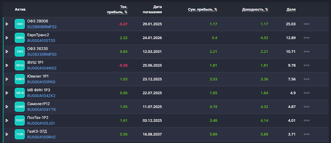Click the ЕвроТранс2 asset name
331x143 pixels.
click(38, 35)
